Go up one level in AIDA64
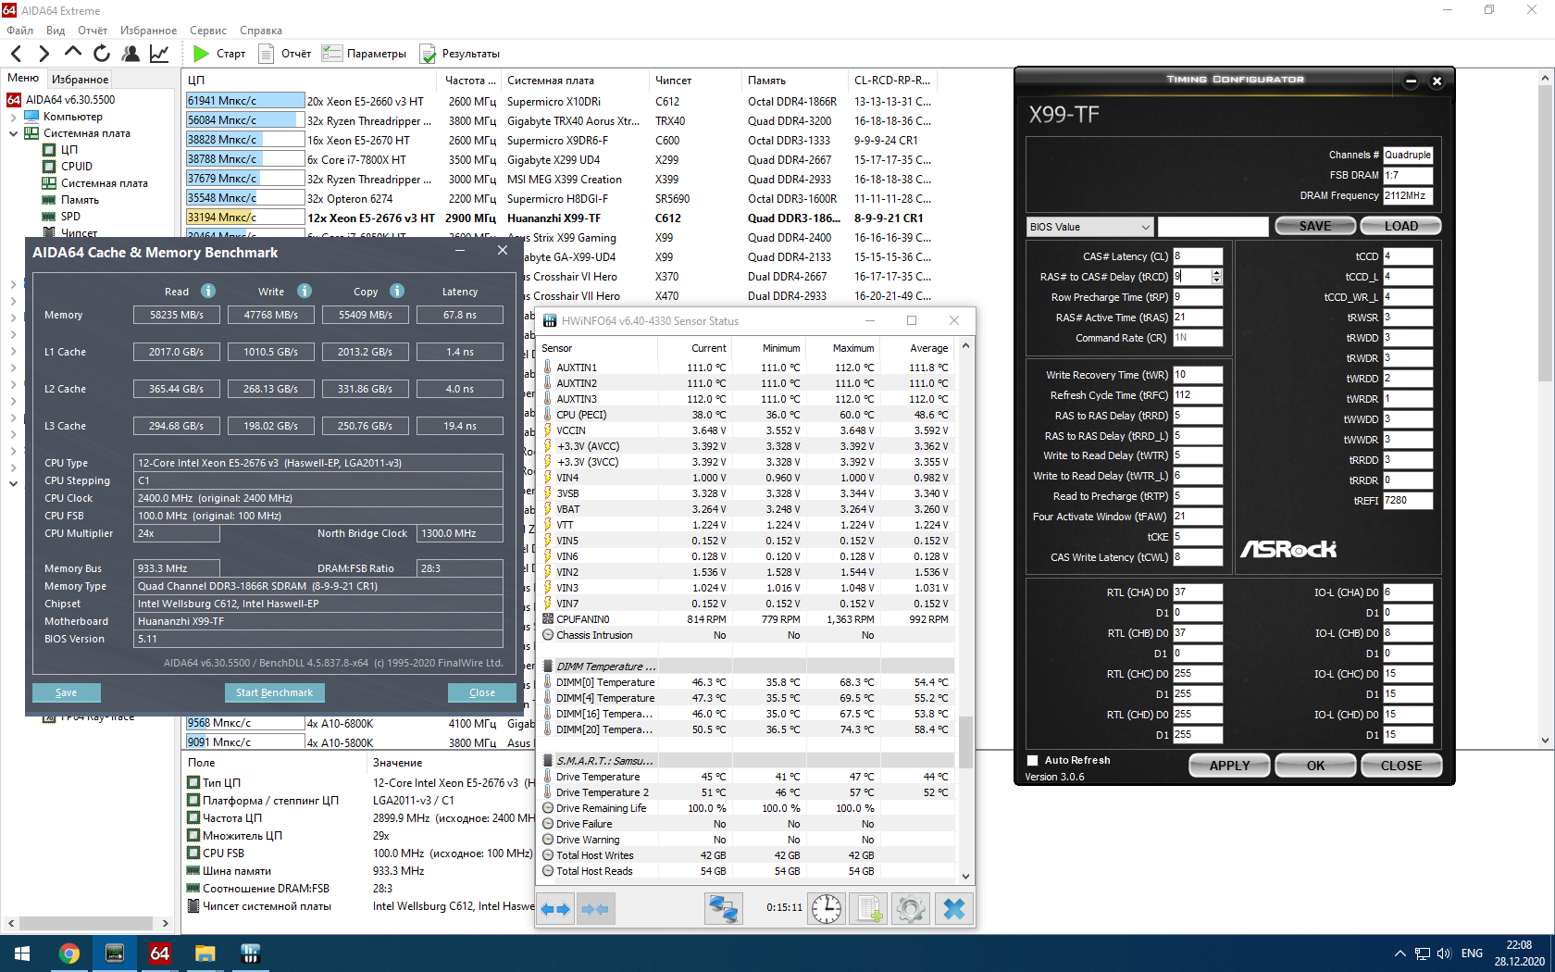 click(x=73, y=53)
